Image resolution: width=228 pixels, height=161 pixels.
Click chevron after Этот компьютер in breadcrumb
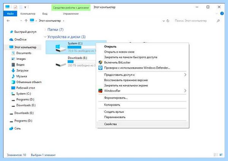point(63,21)
